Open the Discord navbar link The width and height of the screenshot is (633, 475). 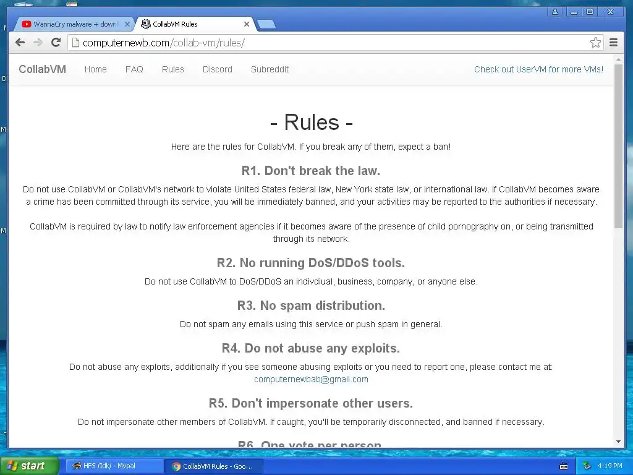point(218,69)
